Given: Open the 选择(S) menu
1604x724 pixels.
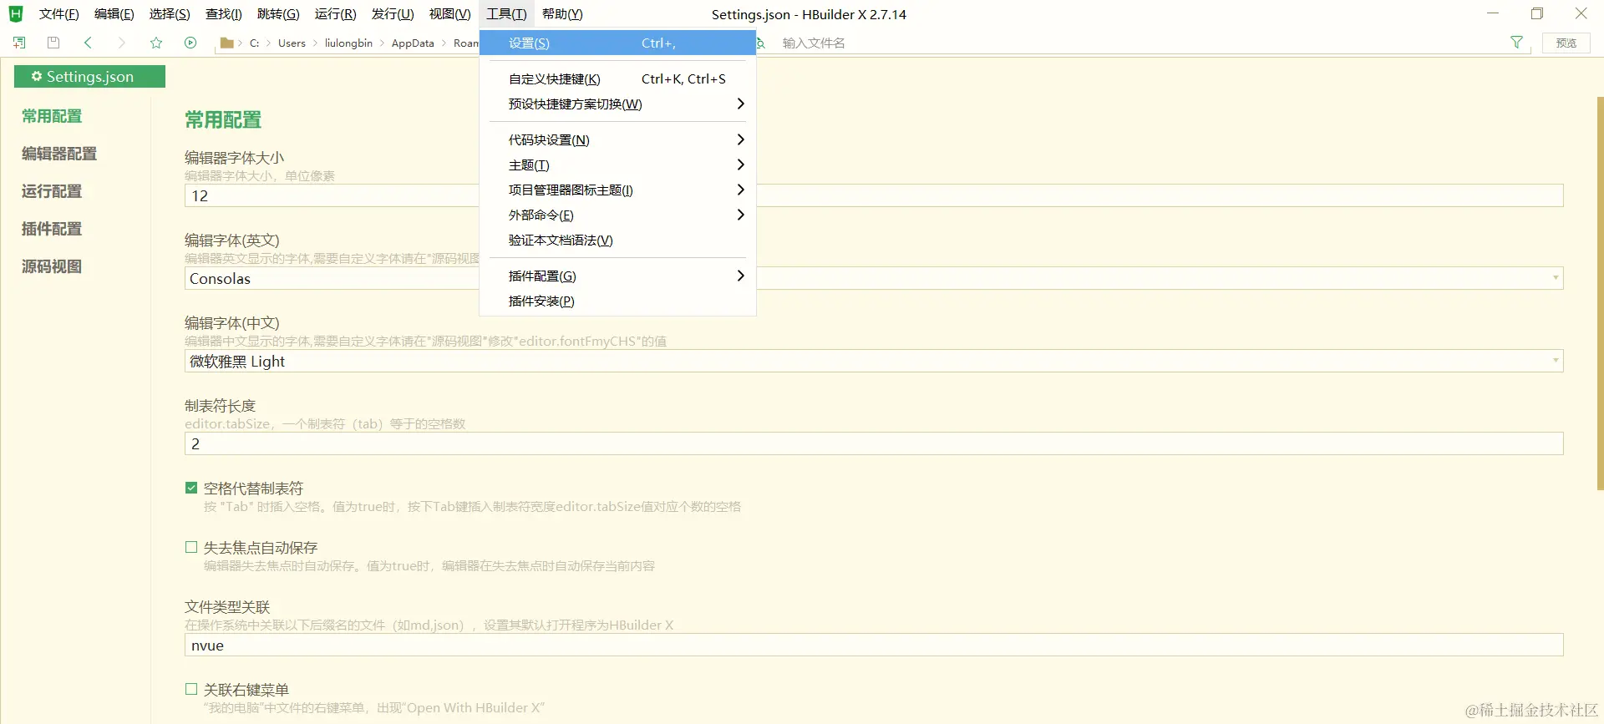Looking at the screenshot, I should [170, 14].
